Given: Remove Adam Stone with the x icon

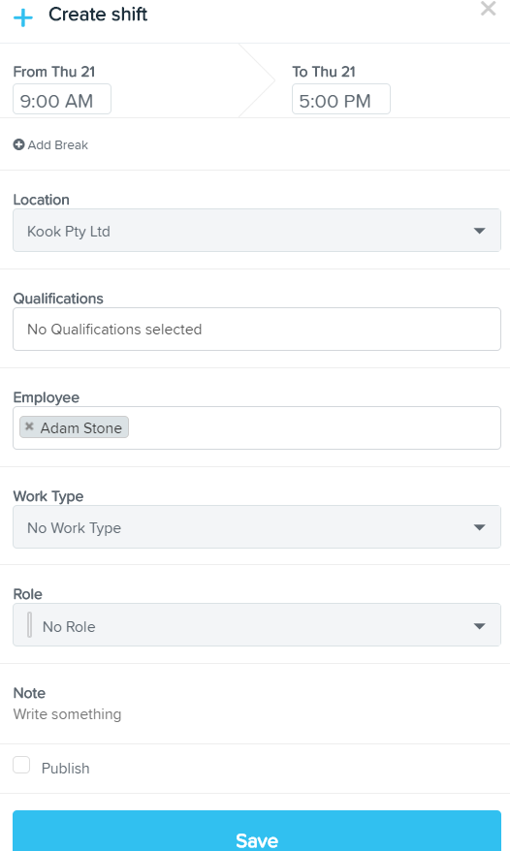Looking at the screenshot, I should [x=29, y=426].
